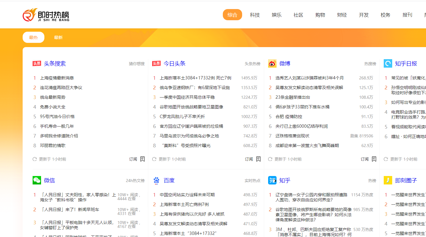
Task: Open the 头条搜索 source icon
Action: [37, 63]
